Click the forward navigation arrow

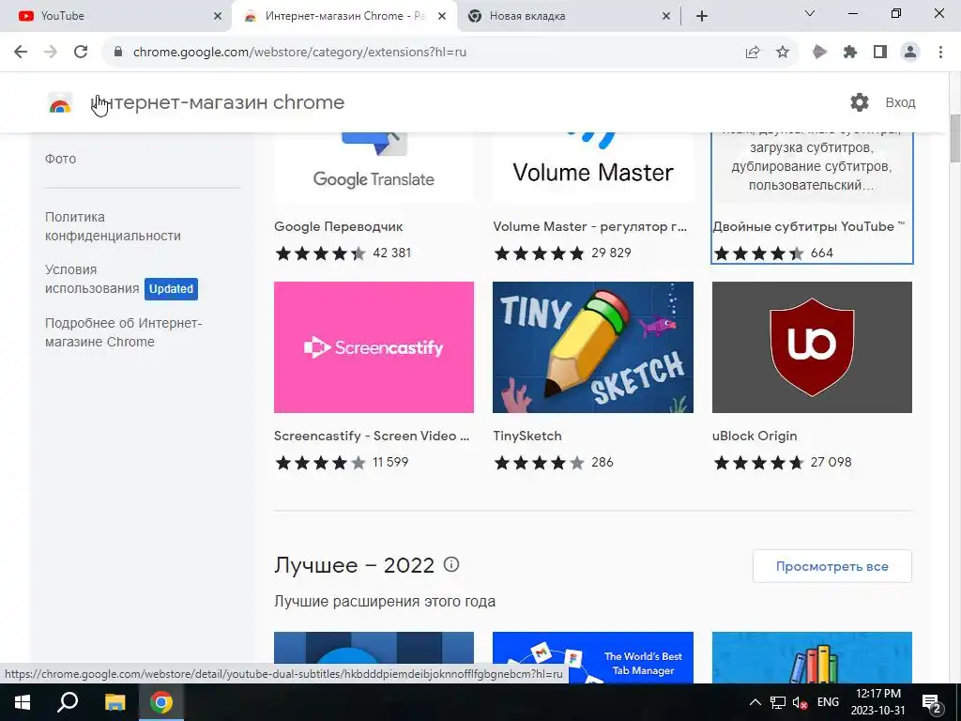click(51, 53)
